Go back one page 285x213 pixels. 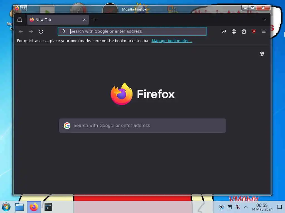pyautogui.click(x=21, y=32)
